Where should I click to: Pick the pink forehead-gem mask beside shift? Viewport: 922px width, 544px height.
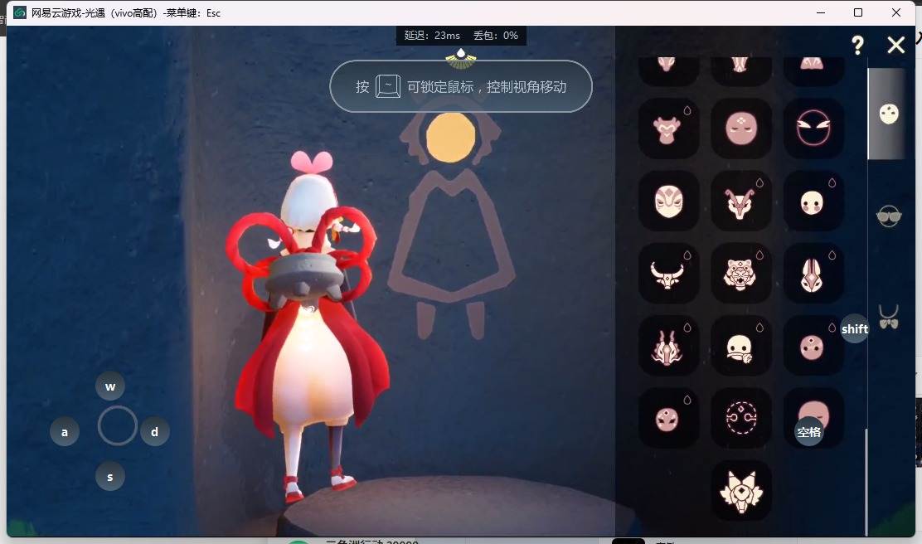click(813, 346)
